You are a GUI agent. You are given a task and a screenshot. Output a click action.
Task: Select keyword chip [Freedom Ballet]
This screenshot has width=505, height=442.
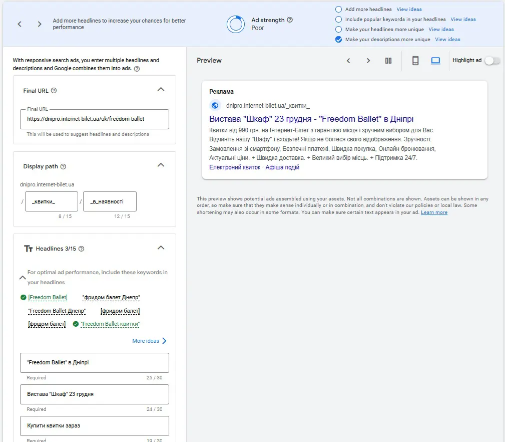click(48, 297)
